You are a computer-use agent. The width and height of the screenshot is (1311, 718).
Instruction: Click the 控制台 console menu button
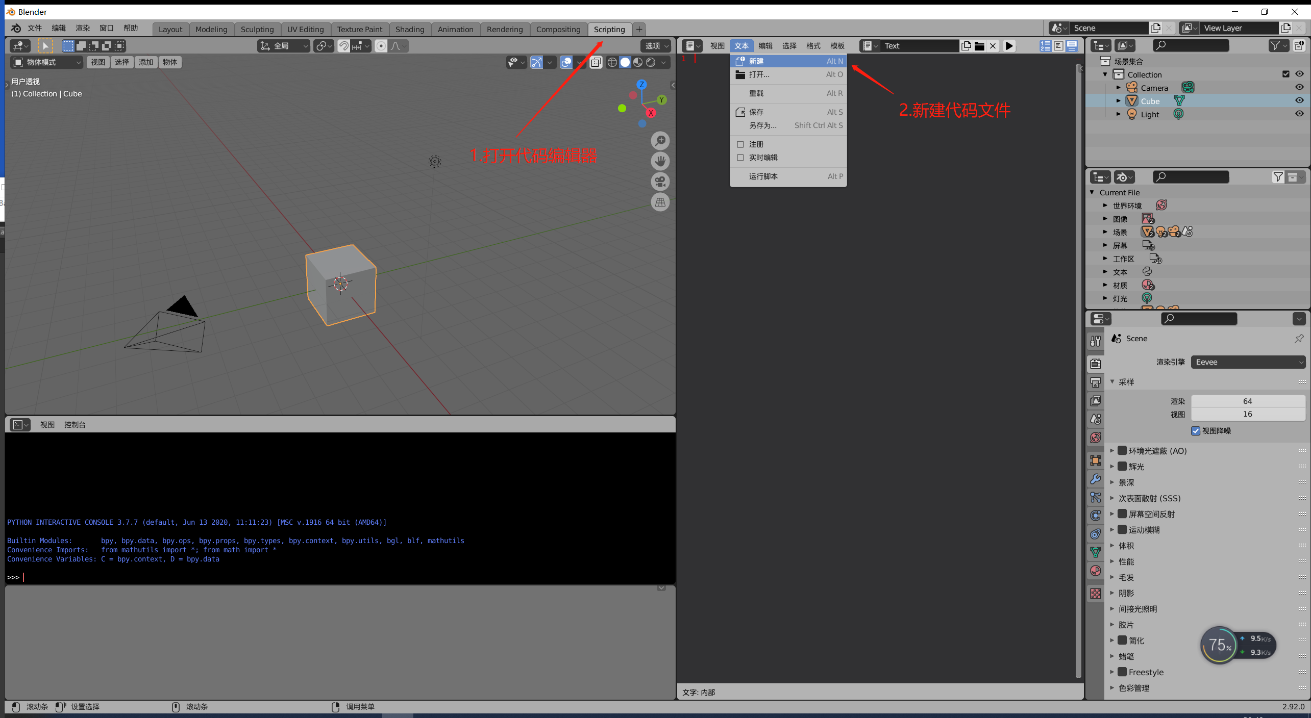[x=75, y=425]
